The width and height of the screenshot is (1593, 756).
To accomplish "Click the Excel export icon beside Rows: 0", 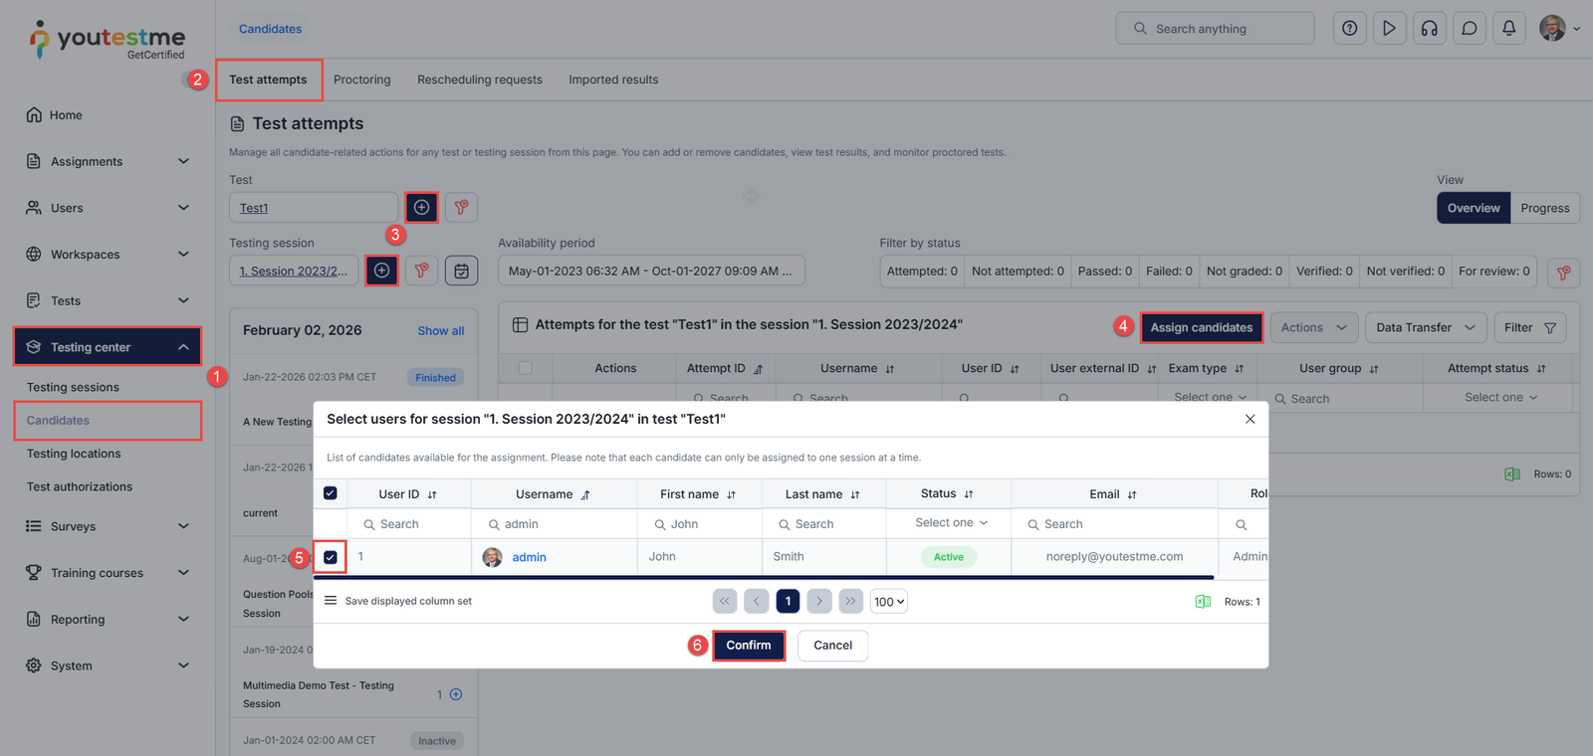I will point(1512,474).
